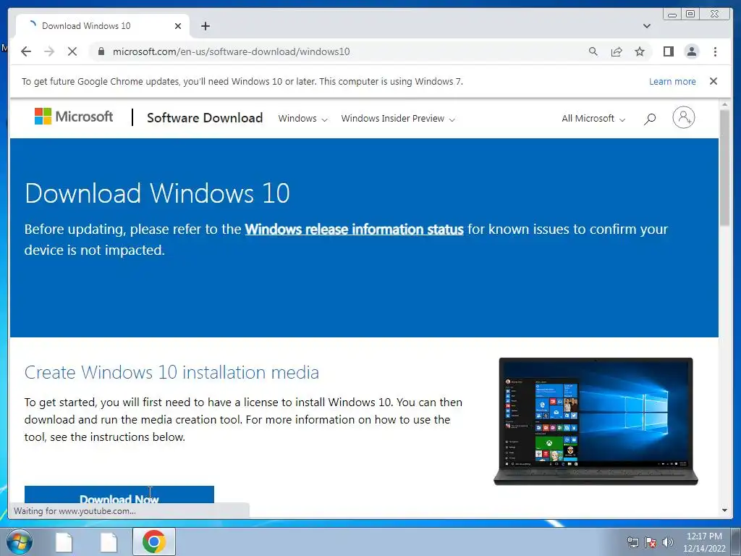Click the page vertical scrollbar thumb
Screen dimensions: 741x556
724,168
